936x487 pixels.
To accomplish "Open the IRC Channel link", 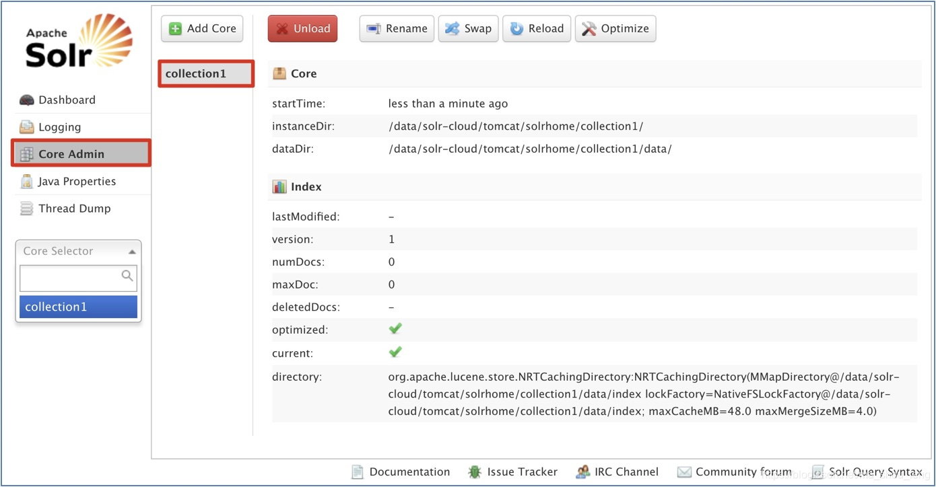I will point(626,472).
